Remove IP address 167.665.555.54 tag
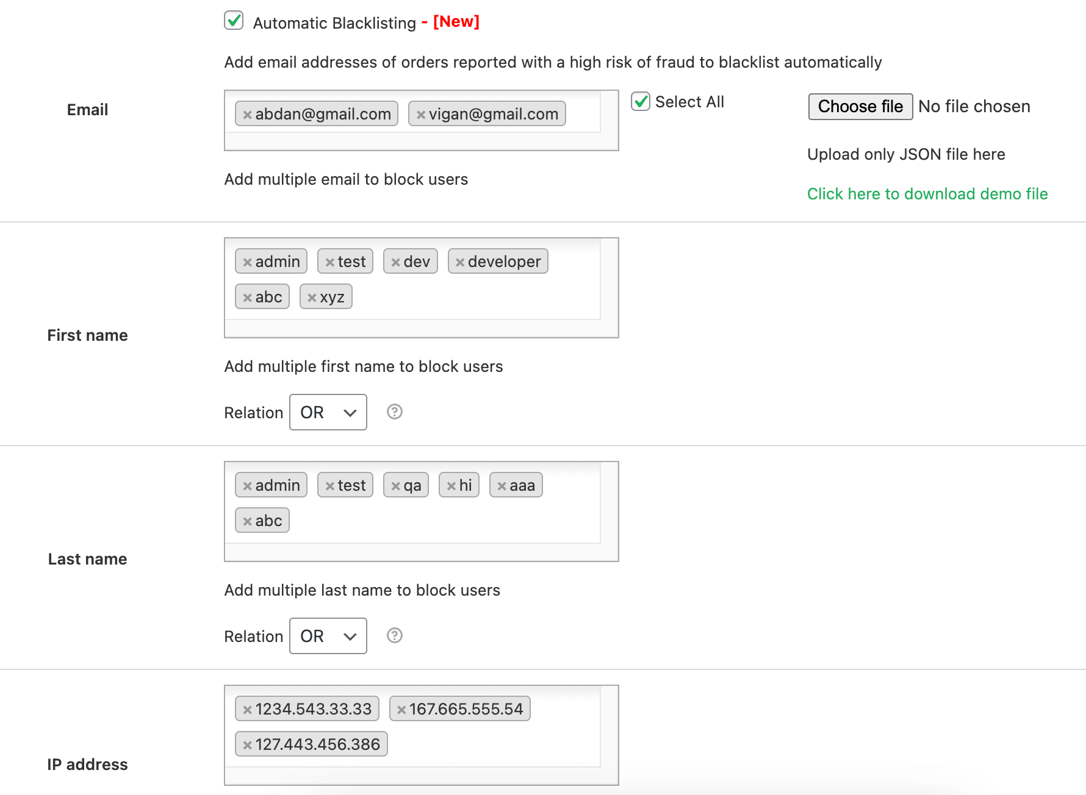 (401, 710)
